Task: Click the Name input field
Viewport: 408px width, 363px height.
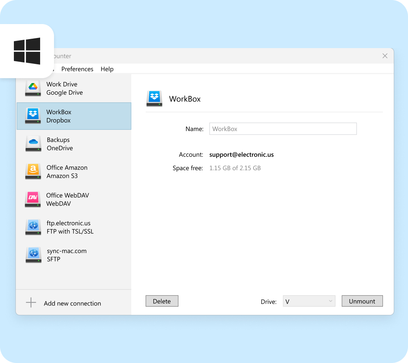Action: click(x=283, y=129)
